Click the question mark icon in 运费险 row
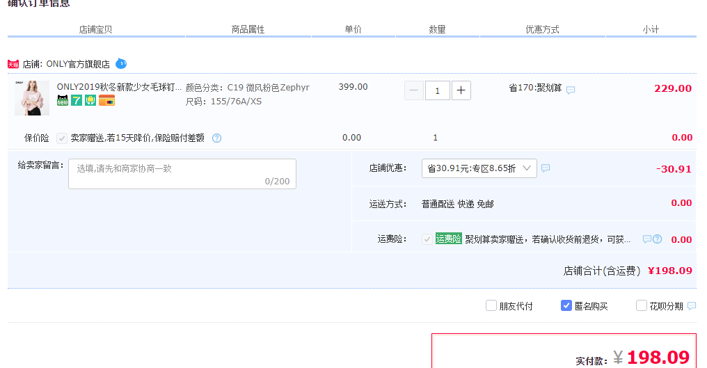This screenshot has height=368, width=707. [658, 239]
